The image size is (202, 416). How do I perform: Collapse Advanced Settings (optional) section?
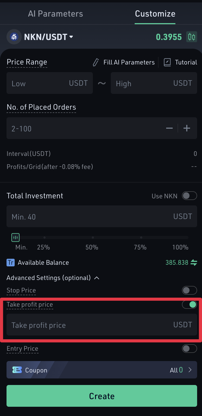point(53,278)
